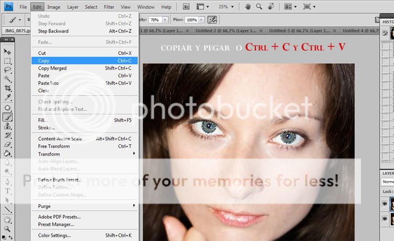Select the Brush tool in toolbox
The width and height of the screenshot is (394, 241).
7,117
